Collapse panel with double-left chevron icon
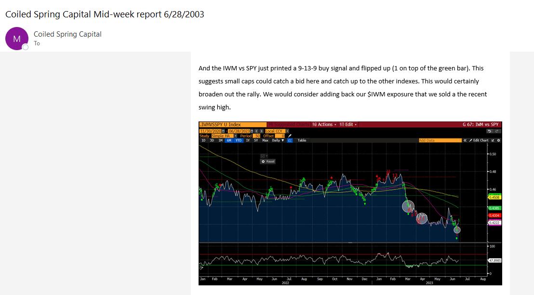This screenshot has height=295, width=534. click(x=465, y=140)
